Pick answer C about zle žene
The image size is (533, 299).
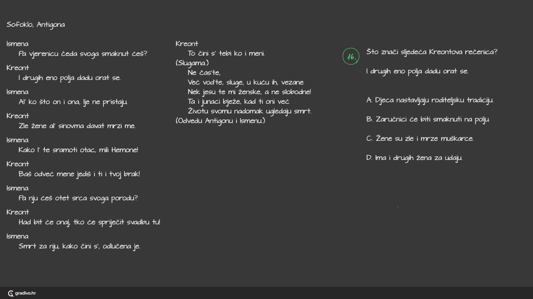coord(420,138)
